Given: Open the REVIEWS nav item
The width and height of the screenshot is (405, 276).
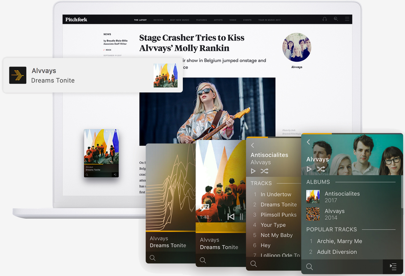Looking at the screenshot, I should [x=158, y=20].
